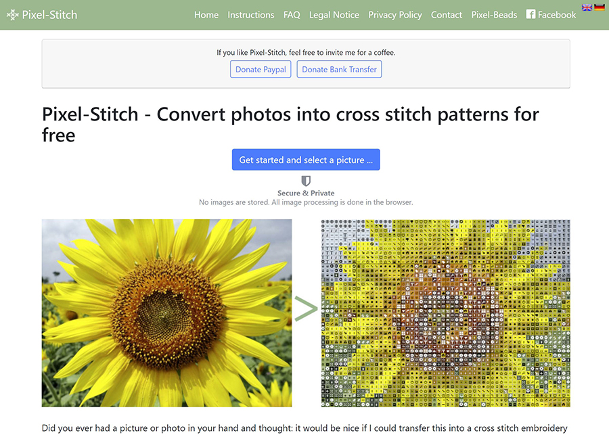This screenshot has height=437, width=609.
Task: Open the Home page
Action: click(x=206, y=15)
